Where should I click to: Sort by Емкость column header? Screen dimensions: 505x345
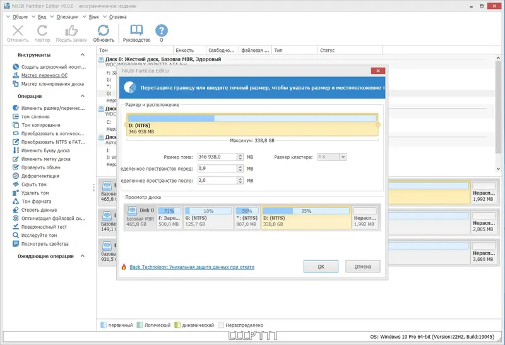pyautogui.click(x=189, y=51)
